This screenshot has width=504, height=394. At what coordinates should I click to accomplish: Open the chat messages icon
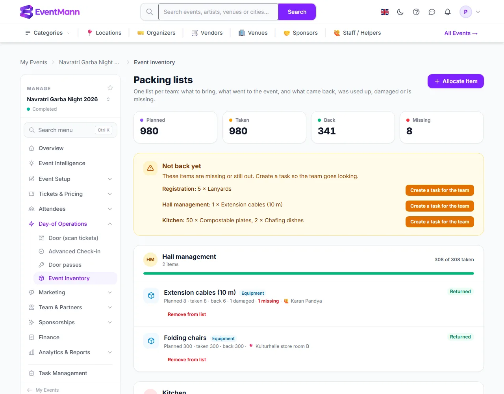point(432,12)
